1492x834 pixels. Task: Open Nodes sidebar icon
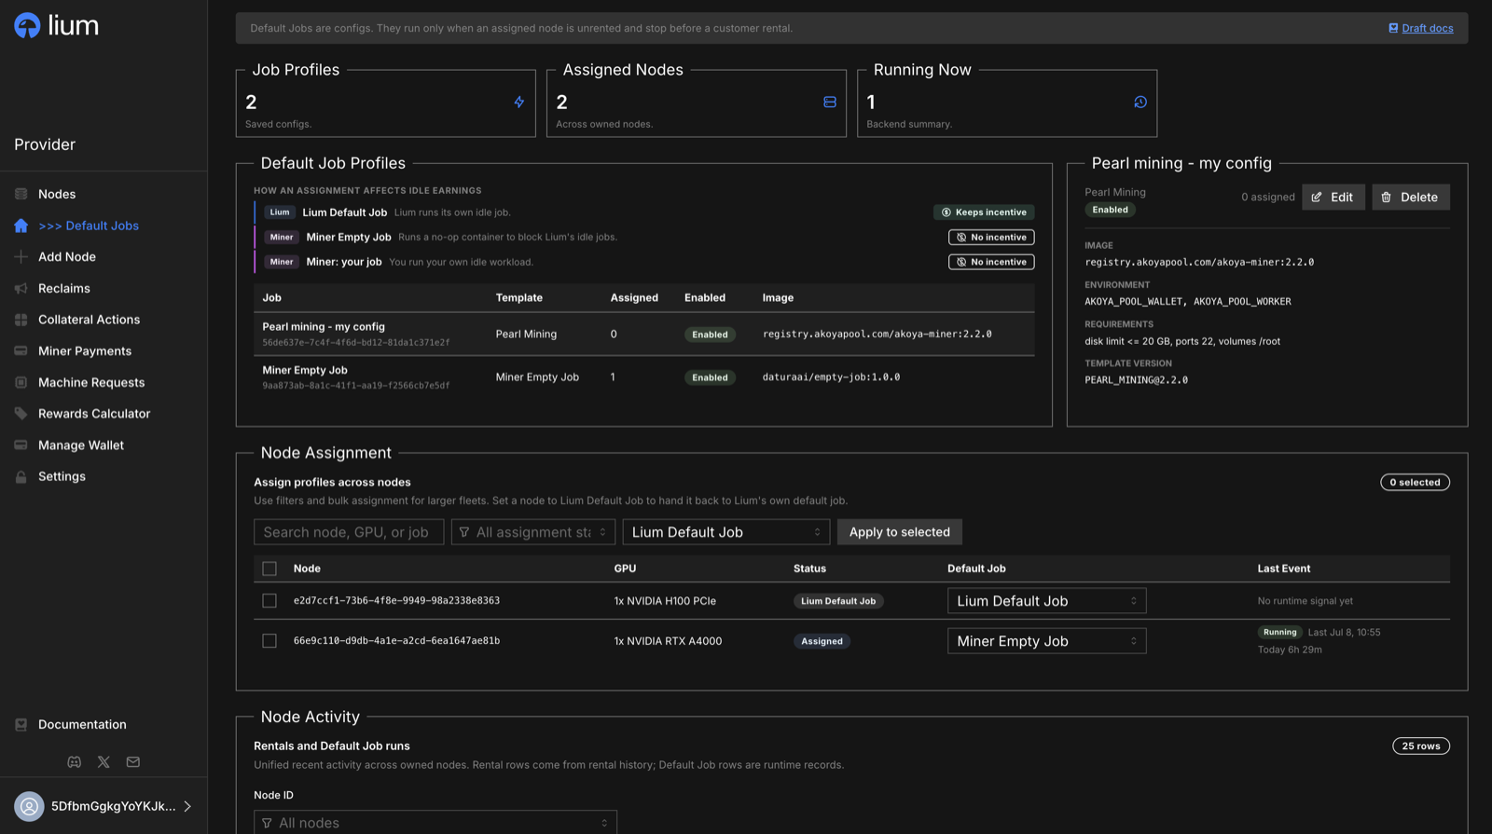(21, 194)
